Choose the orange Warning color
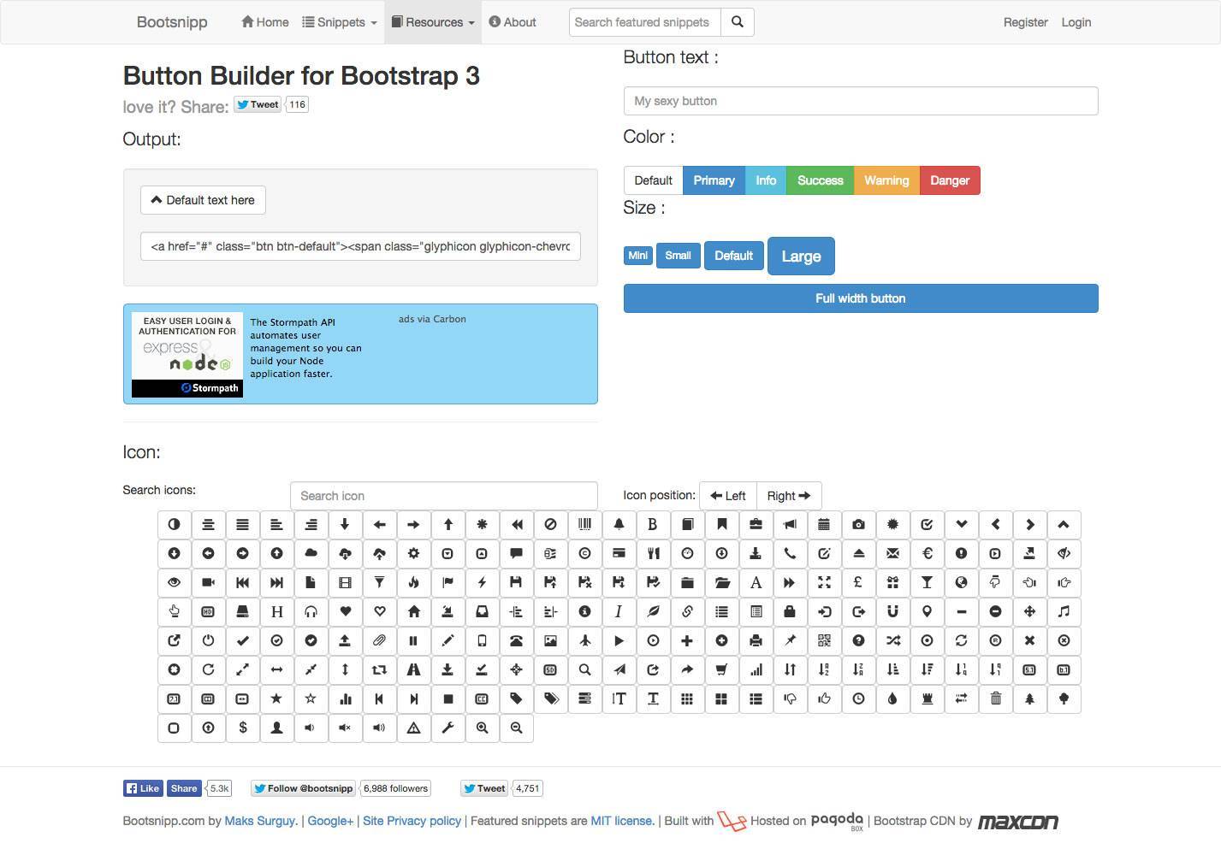Image resolution: width=1221 pixels, height=843 pixels. 886,180
